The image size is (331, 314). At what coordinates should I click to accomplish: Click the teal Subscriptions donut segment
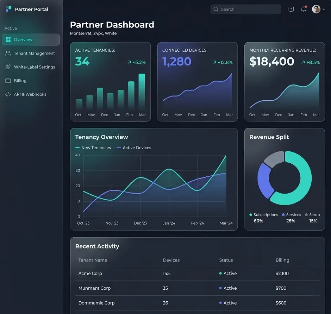305,180
